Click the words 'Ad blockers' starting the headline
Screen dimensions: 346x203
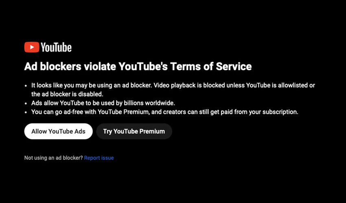53,67
